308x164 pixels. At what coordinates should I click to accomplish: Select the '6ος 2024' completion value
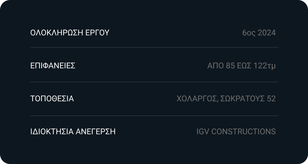click(x=259, y=33)
